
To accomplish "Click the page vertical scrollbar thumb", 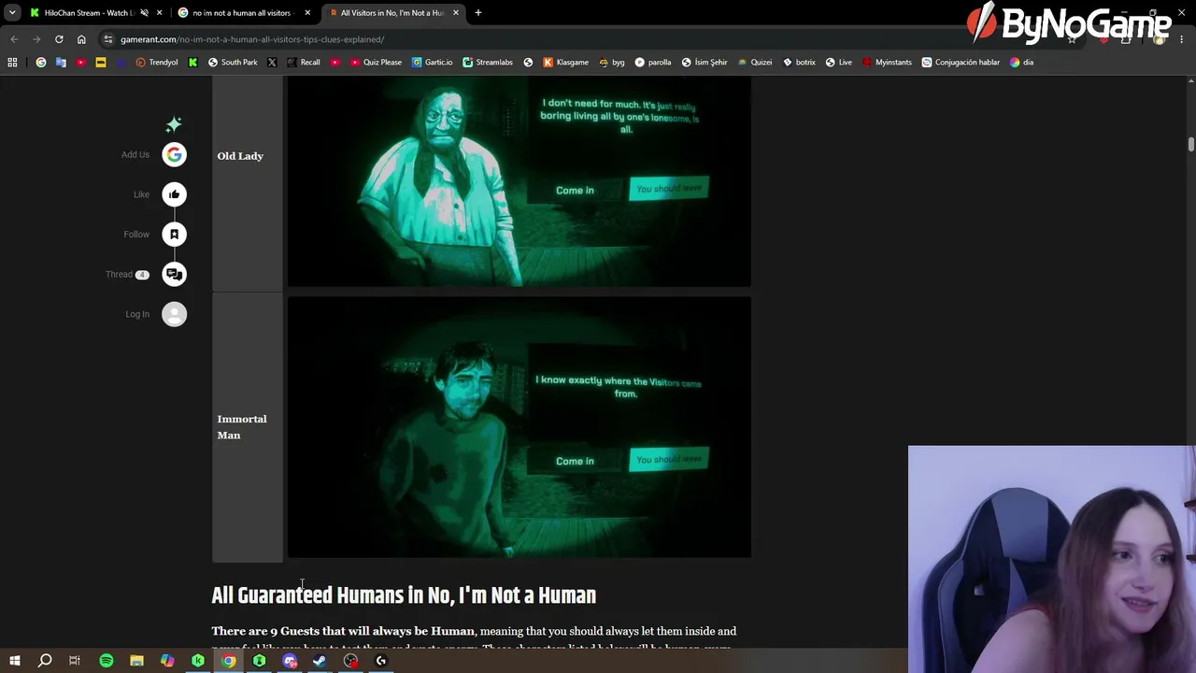I will coord(1190,144).
